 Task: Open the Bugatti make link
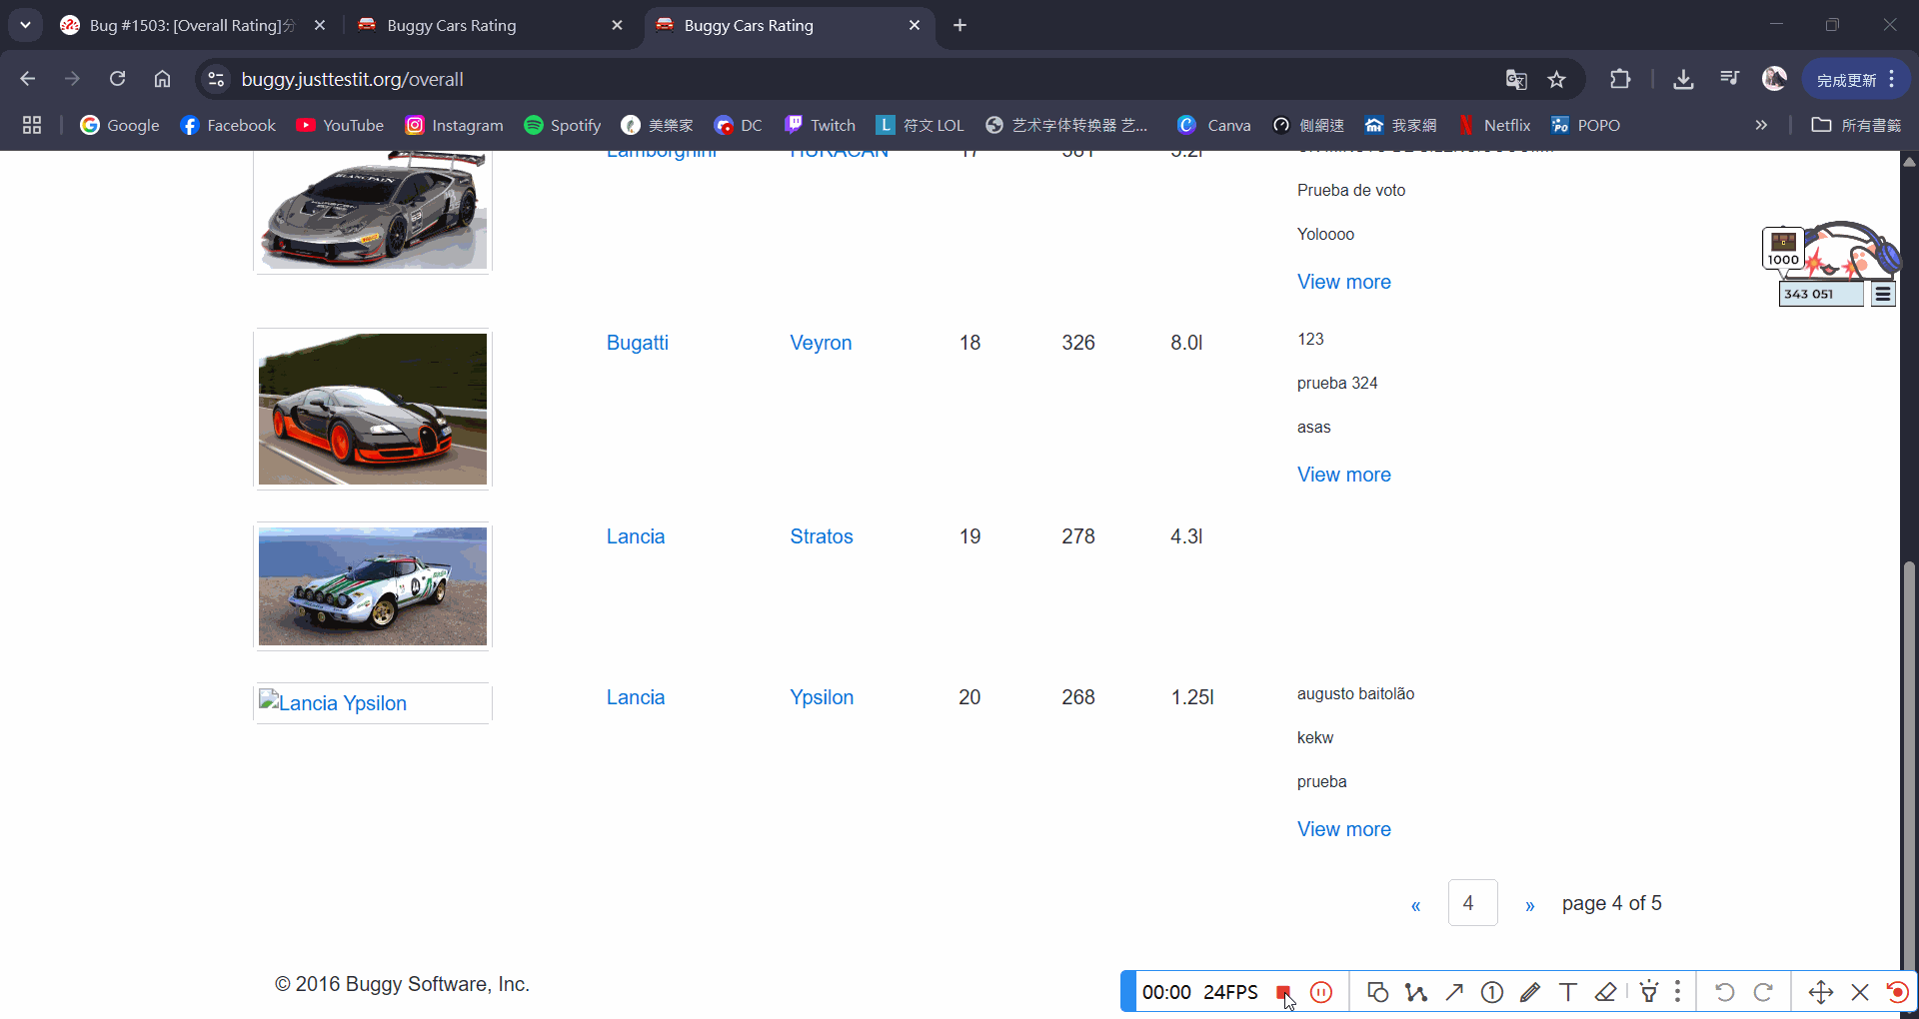[638, 343]
